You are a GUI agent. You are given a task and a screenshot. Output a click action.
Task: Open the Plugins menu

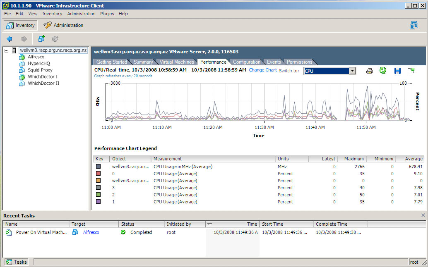click(x=107, y=14)
